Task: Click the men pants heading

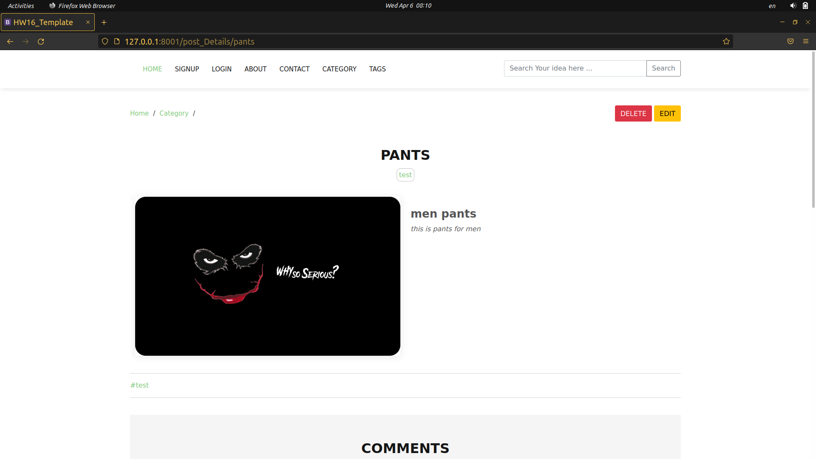Action: (443, 214)
